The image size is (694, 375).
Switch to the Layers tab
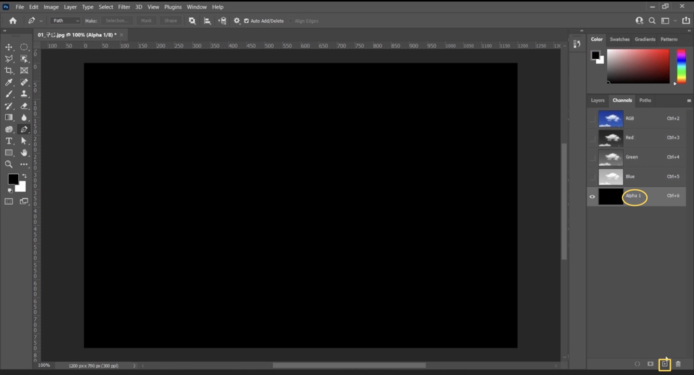pos(598,100)
